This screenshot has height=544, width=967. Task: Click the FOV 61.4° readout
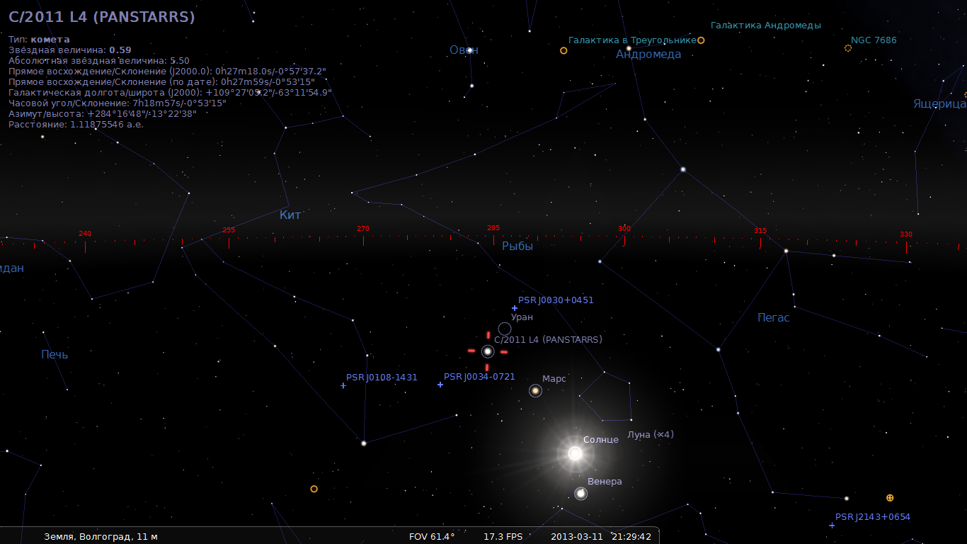click(432, 536)
